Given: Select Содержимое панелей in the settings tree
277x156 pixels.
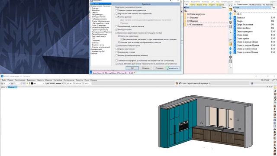Looking at the screenshot, I should (x=100, y=6).
